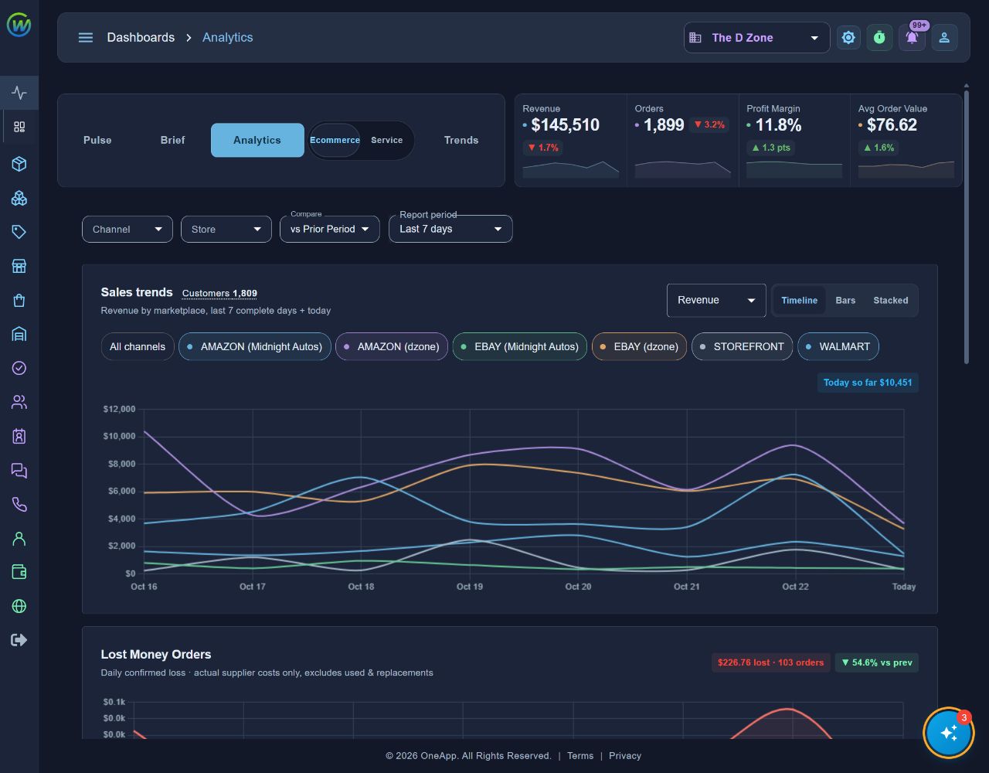989x773 pixels.
Task: Open the storefront sidebar icon
Action: coord(19,266)
